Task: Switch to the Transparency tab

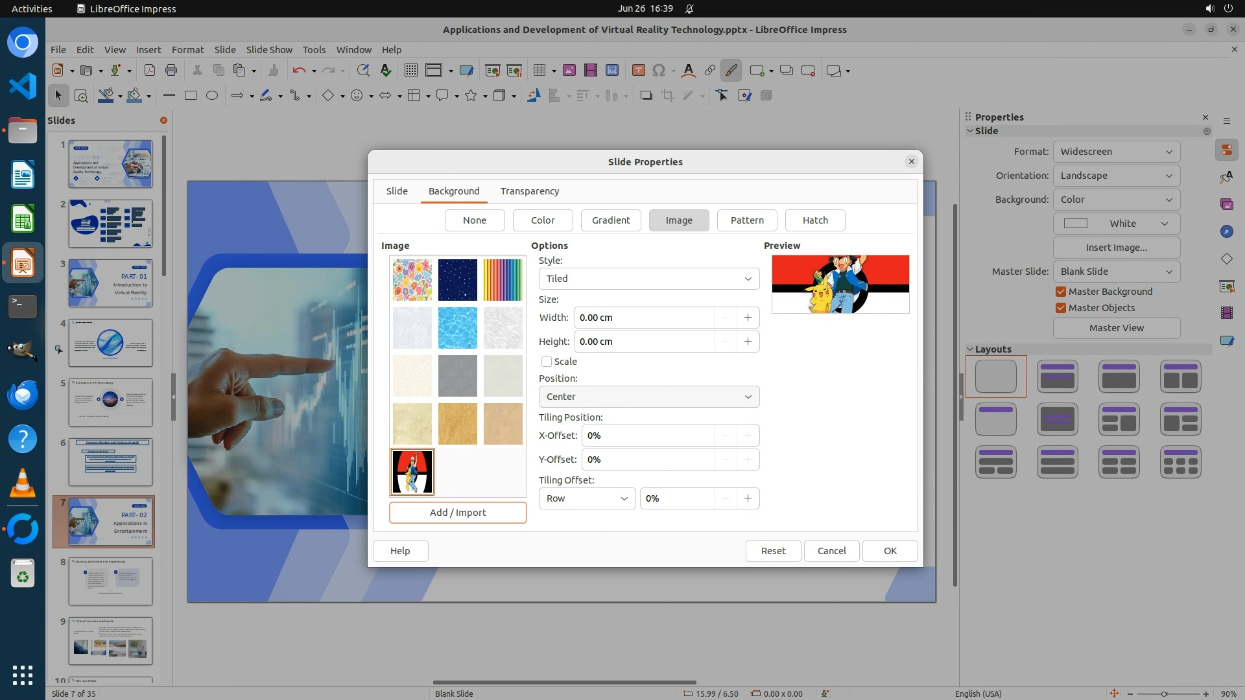Action: 529,191
